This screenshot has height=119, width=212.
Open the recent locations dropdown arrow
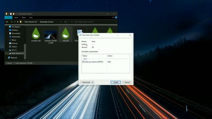(x=15, y=22)
